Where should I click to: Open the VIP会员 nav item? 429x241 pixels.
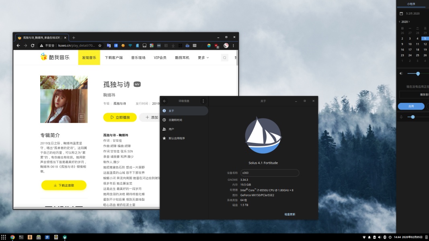coord(160,58)
